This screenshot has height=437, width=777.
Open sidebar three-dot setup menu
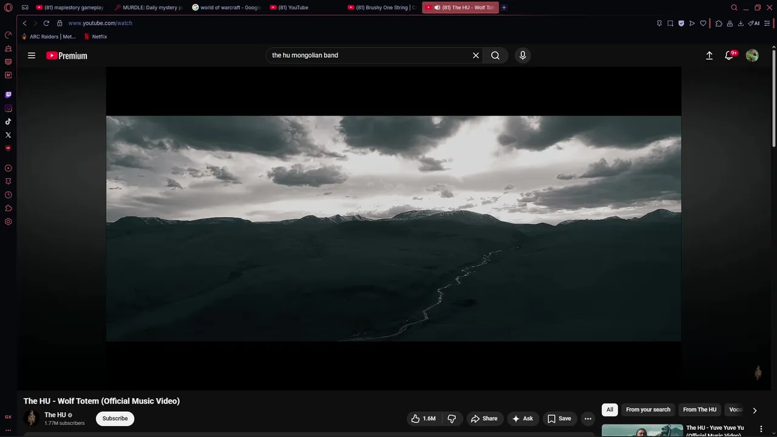coord(8,430)
